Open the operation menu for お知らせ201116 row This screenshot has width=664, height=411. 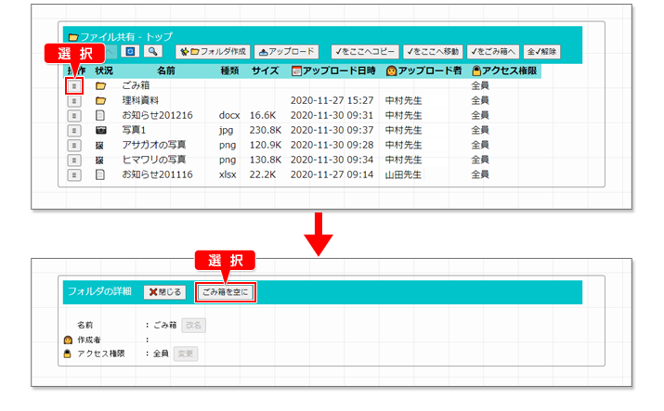74,175
